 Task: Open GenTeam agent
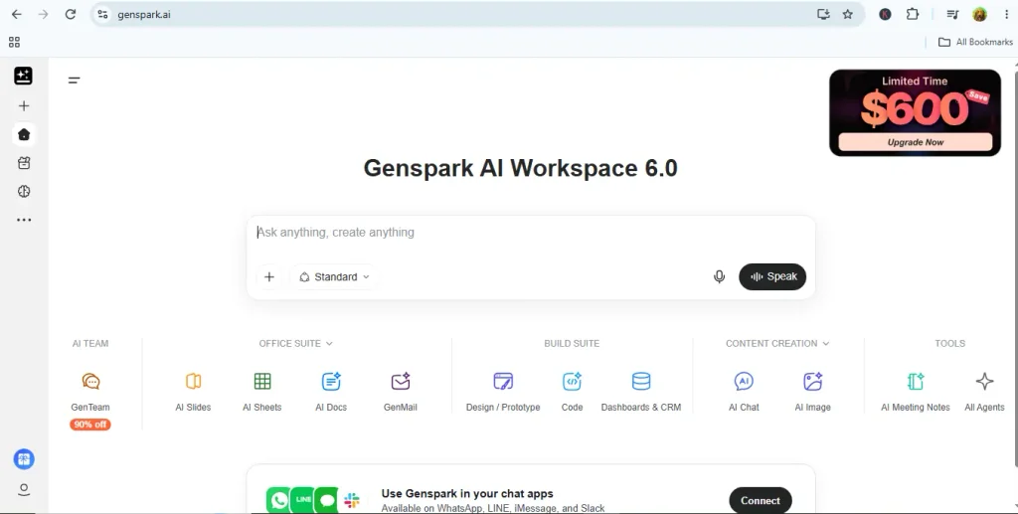90,392
